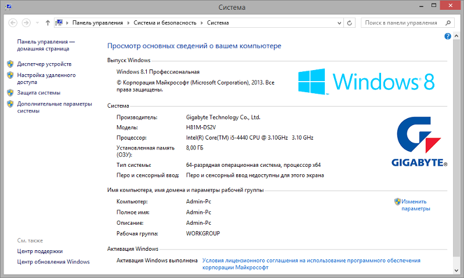Open Настройка удаленного доступа link
Image resolution: width=464 pixels, height=278 pixels.
click(x=46, y=79)
